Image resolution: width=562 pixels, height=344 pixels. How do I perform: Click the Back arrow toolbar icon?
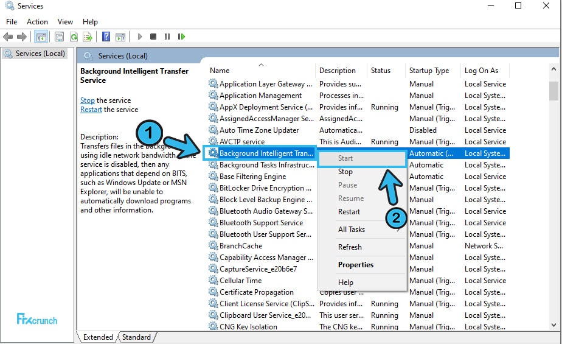[7, 37]
